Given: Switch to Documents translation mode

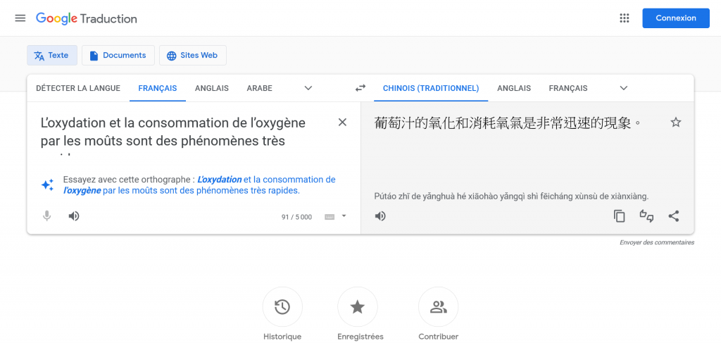Looking at the screenshot, I should click(x=118, y=55).
